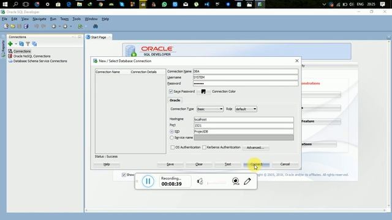Click the webcam icon on recording bar
Viewport: 392px width, 220px height.
pos(235,181)
